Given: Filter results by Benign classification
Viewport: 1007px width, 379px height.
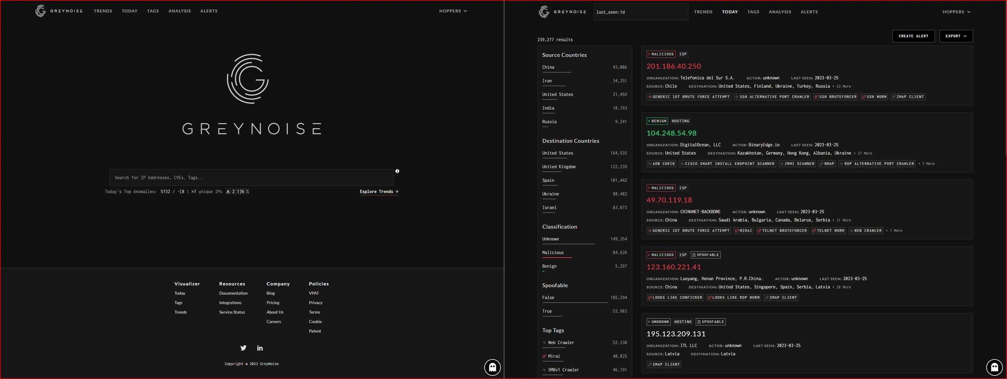Looking at the screenshot, I should point(549,266).
